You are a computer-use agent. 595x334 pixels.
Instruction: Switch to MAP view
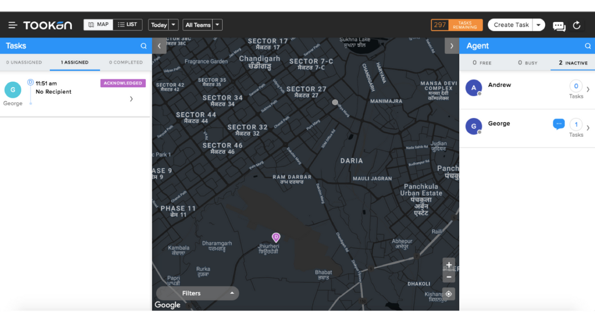98,24
